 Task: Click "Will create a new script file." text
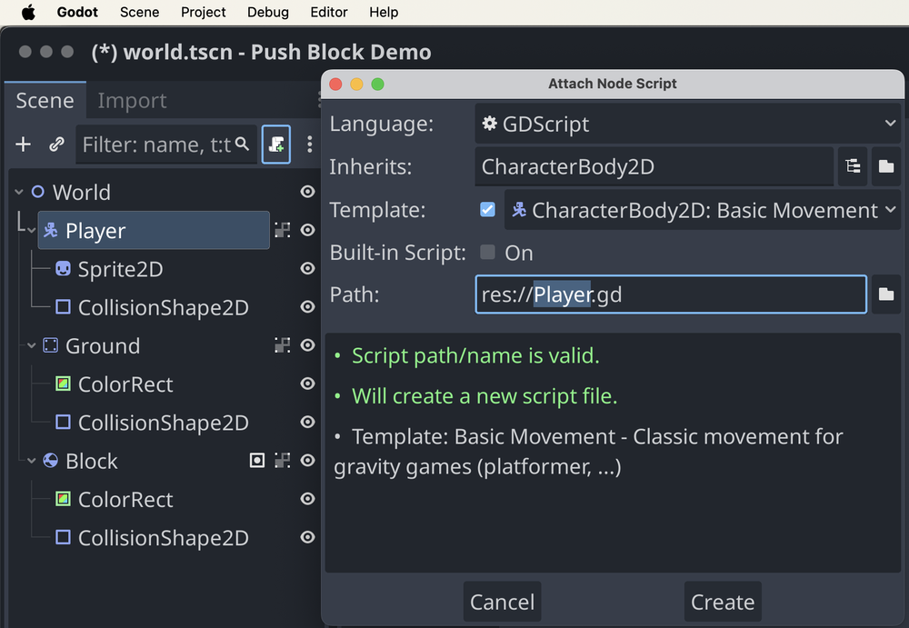pos(484,396)
